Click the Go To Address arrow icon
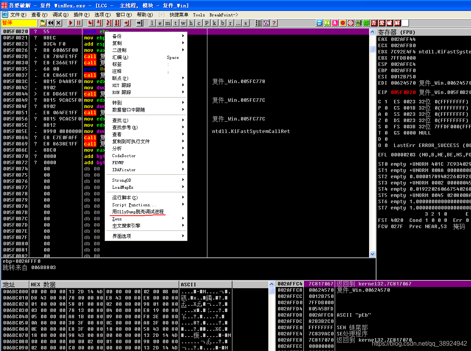This screenshot has width=471, height=351. (x=140, y=23)
